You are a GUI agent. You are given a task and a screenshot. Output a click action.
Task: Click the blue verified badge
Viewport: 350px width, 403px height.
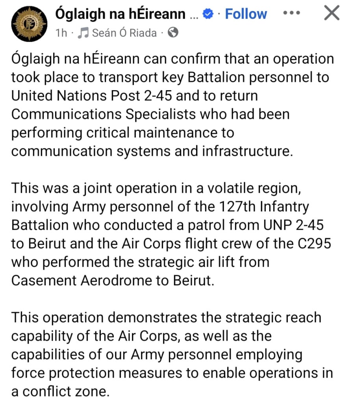208,14
